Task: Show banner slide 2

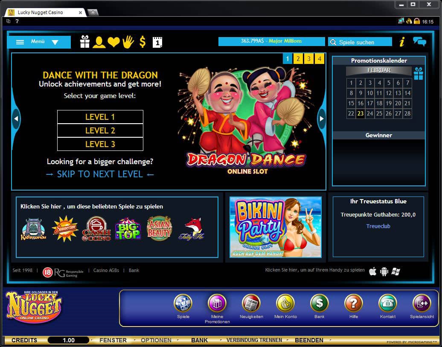Action: click(x=298, y=59)
